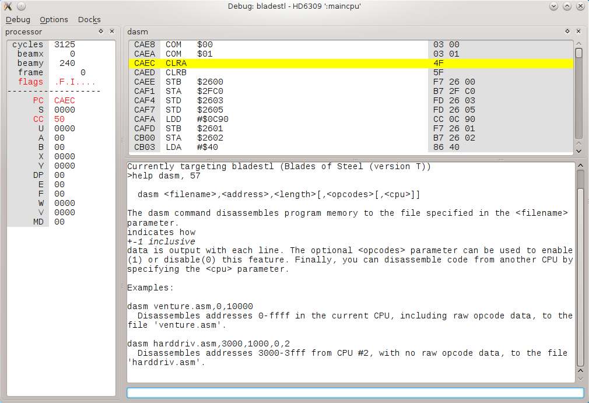This screenshot has width=589, height=403.
Task: Open the Docks menu
Action: click(89, 19)
